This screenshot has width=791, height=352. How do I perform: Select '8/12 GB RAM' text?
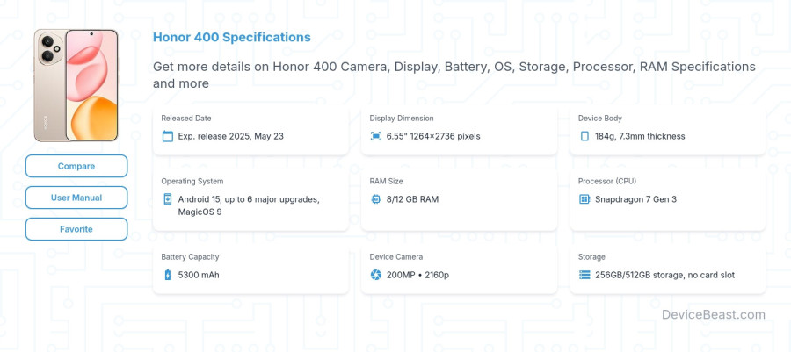point(413,199)
